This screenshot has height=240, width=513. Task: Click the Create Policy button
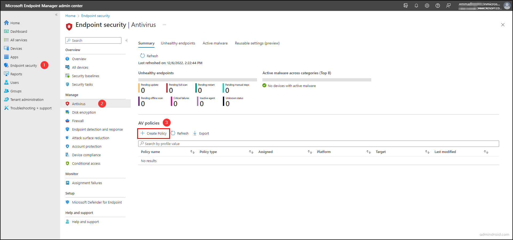[153, 133]
